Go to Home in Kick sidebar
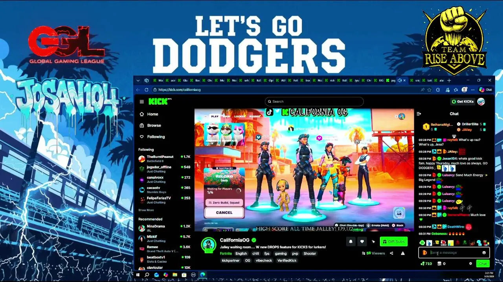This screenshot has height=282, width=503. [x=149, y=114]
